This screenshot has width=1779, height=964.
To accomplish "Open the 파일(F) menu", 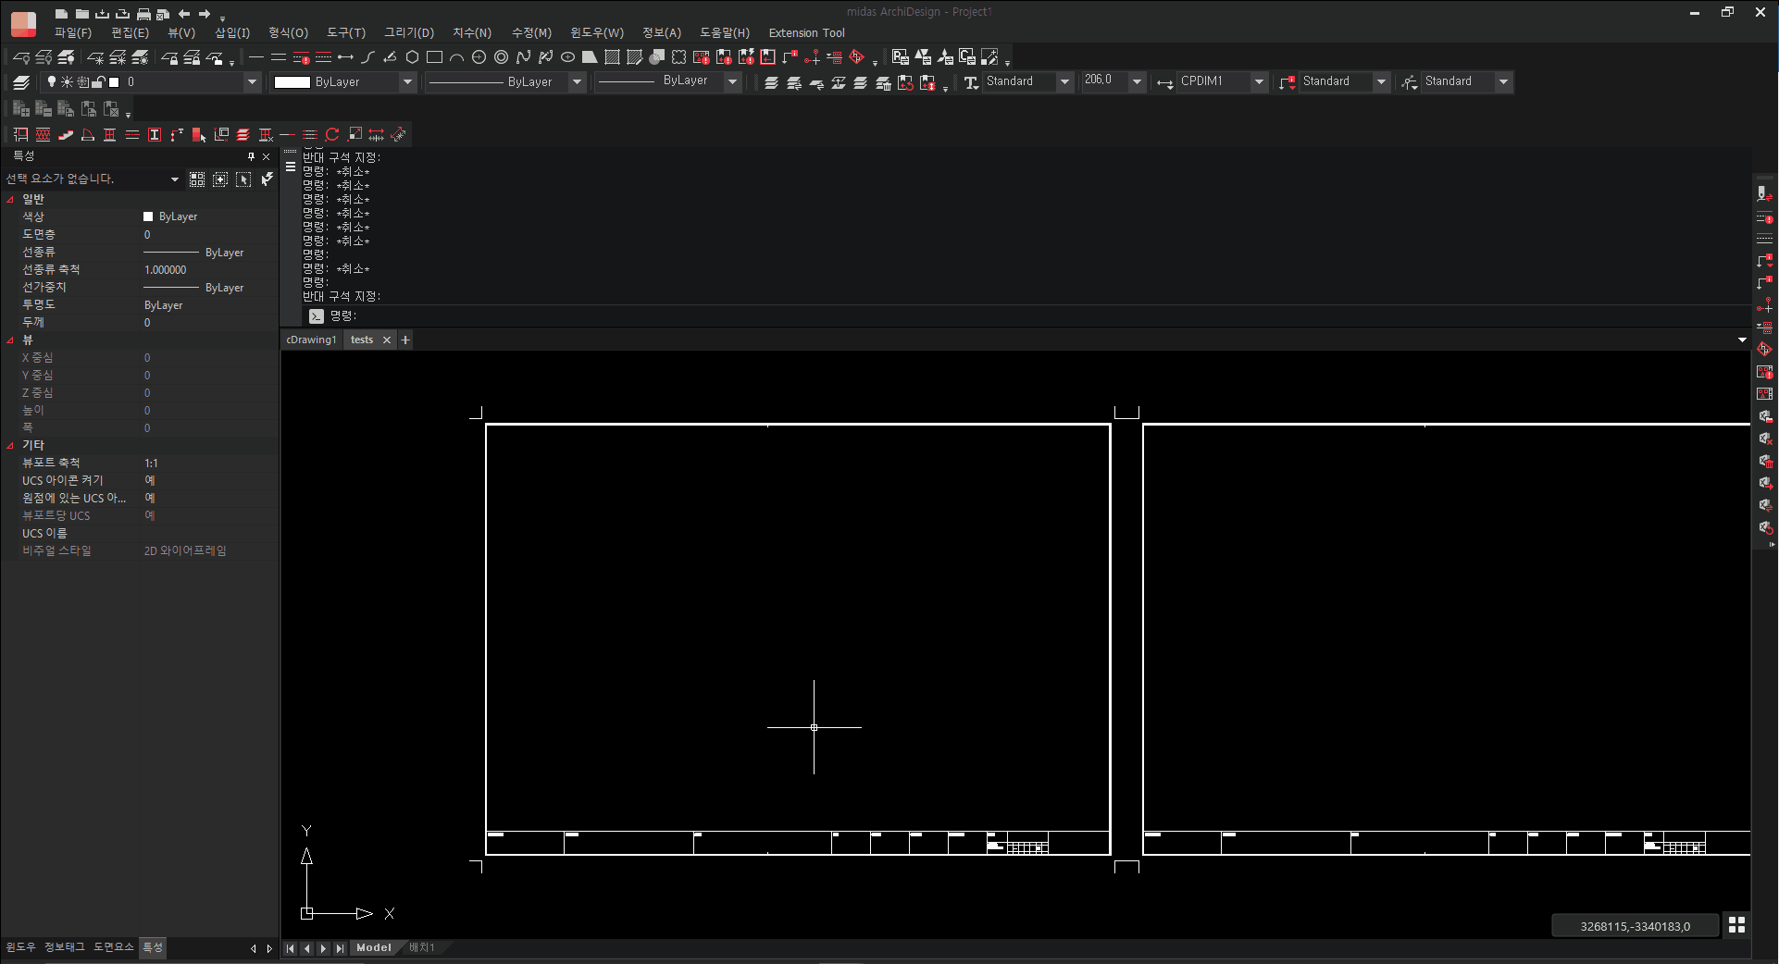I will [x=72, y=32].
